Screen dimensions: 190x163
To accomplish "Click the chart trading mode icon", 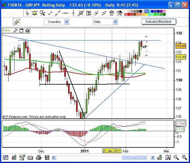I will [17, 22].
